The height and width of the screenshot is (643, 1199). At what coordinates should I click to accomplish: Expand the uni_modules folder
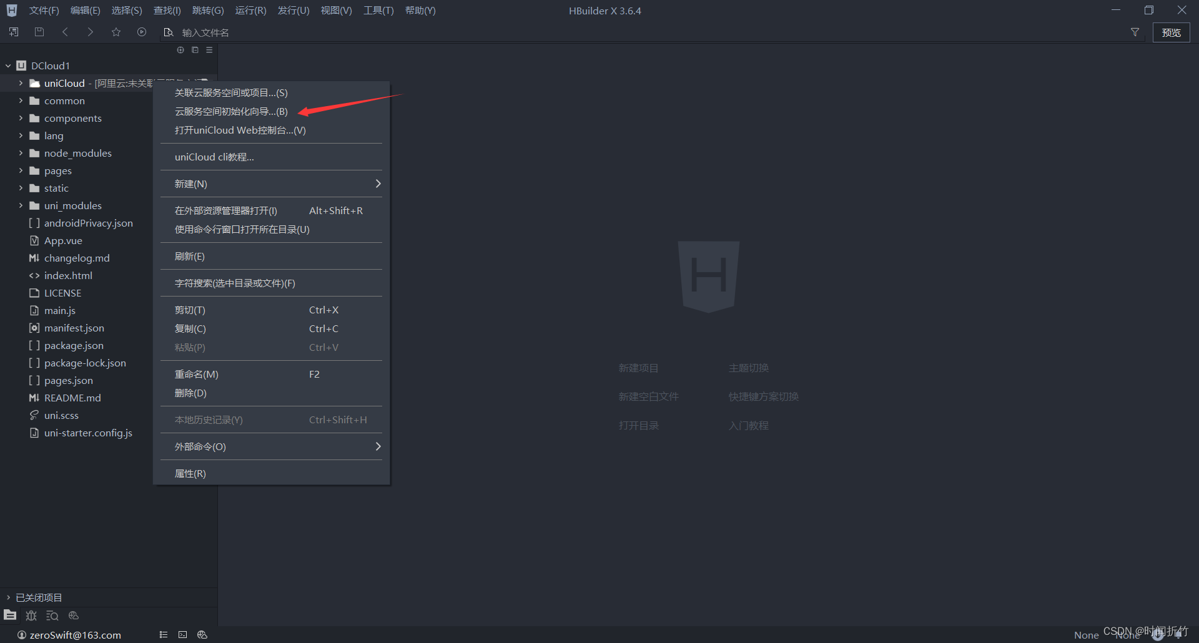pyautogui.click(x=21, y=205)
